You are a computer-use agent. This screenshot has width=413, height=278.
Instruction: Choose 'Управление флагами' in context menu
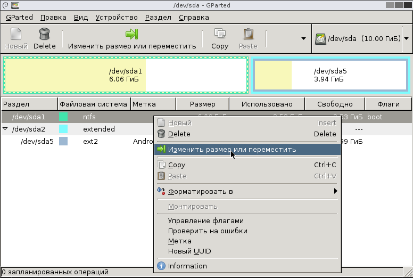(247, 221)
